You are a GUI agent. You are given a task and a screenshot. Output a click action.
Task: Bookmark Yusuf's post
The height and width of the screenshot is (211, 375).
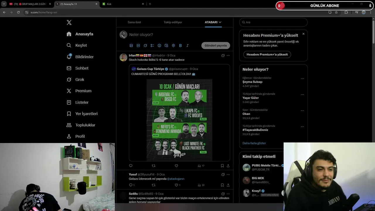[x=222, y=185]
